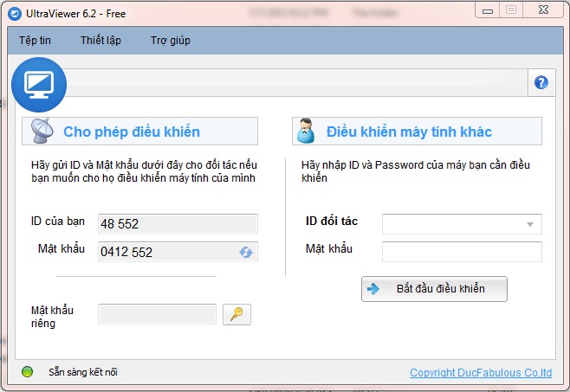
Task: Open the Trợ giúp menu
Action: coord(170,41)
